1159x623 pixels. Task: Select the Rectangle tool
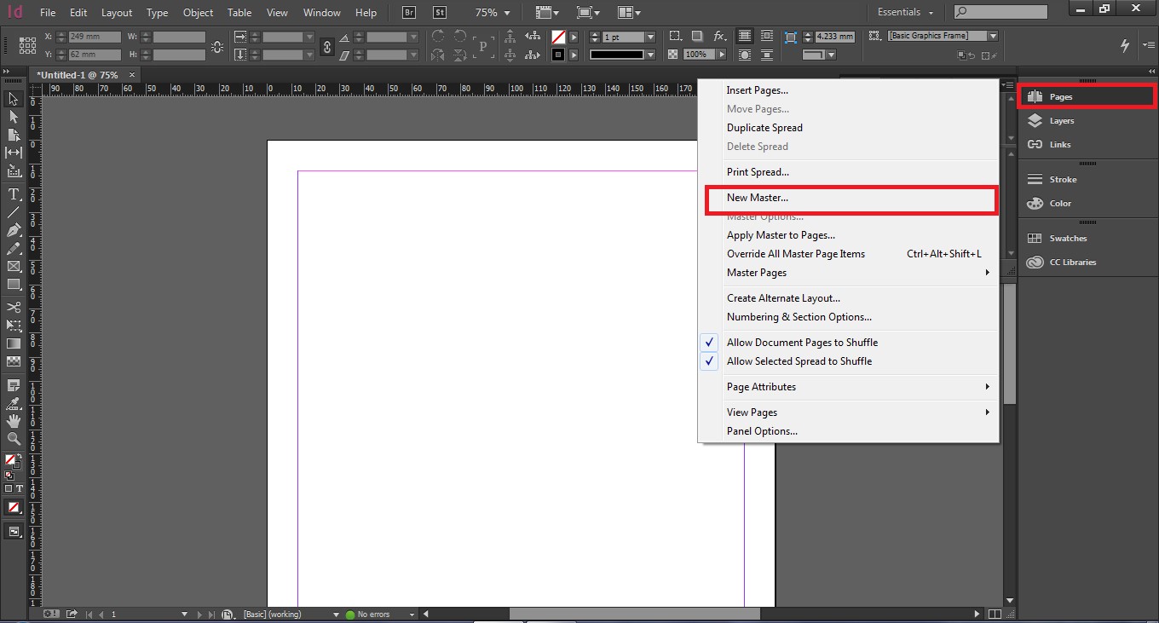tap(14, 284)
